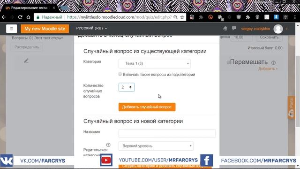Bookmark page with the star icon
This screenshot has height=169, width=300.
pyautogui.click(x=182, y=17)
